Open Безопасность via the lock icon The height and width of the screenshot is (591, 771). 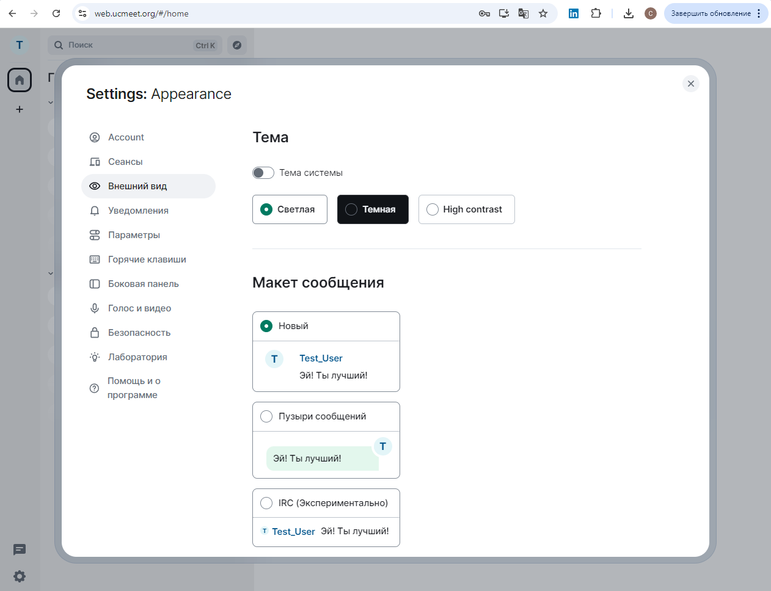(95, 332)
